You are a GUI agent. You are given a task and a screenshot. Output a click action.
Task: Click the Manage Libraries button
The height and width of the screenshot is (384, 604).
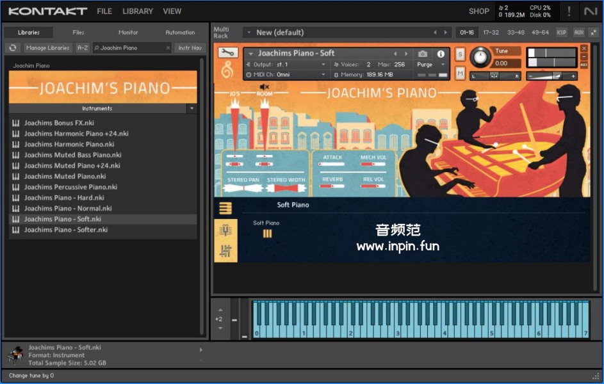coord(48,48)
